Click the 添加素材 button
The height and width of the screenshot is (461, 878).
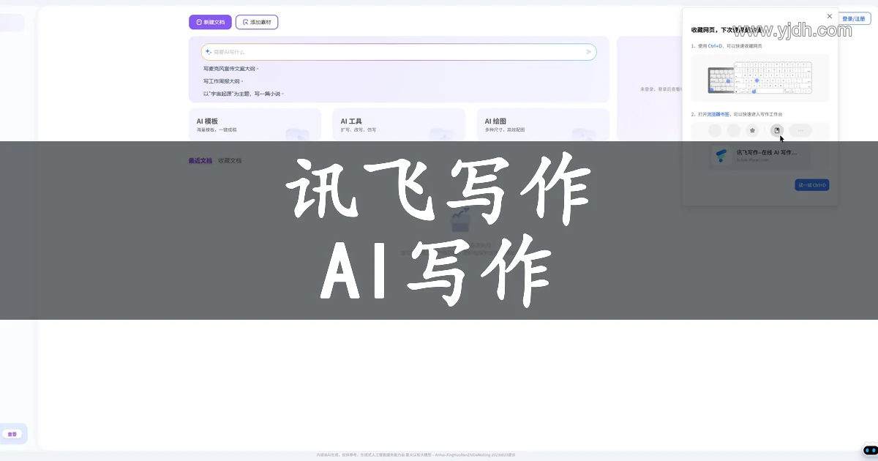coord(257,22)
